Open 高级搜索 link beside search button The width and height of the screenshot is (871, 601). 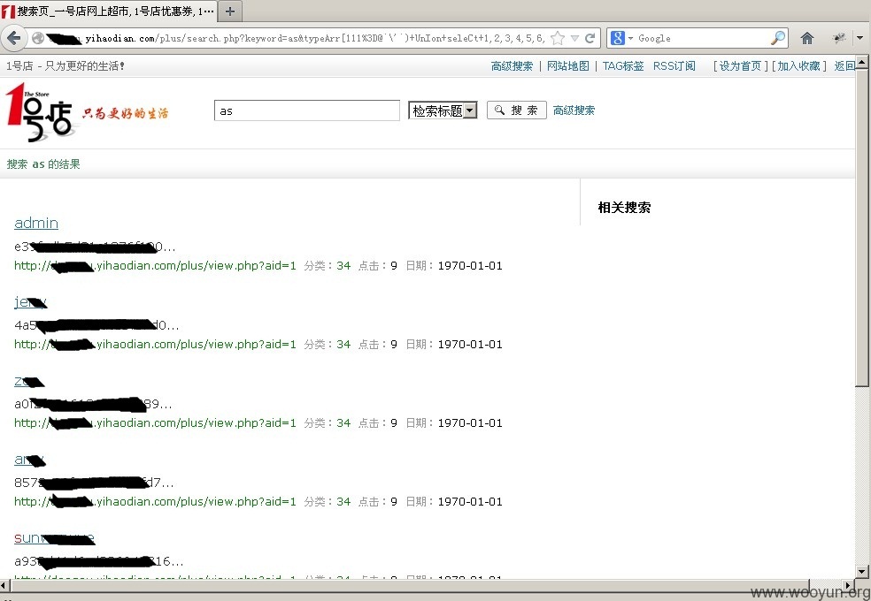[x=574, y=110]
